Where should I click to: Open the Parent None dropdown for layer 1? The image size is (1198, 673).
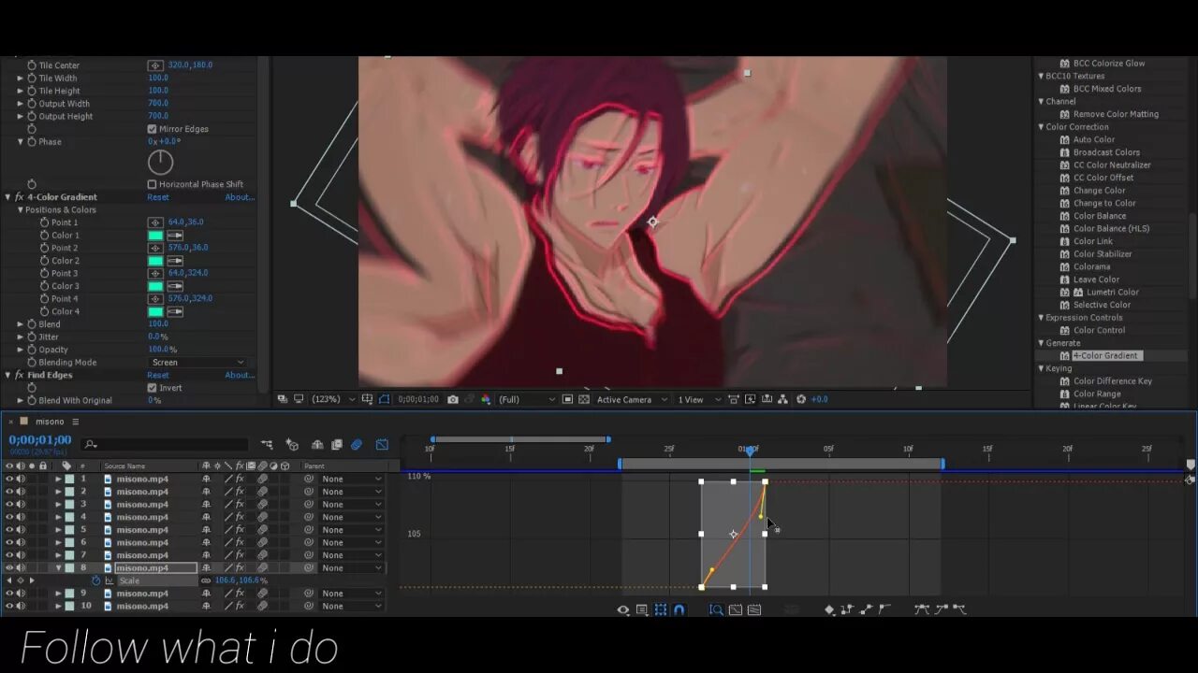352,479
